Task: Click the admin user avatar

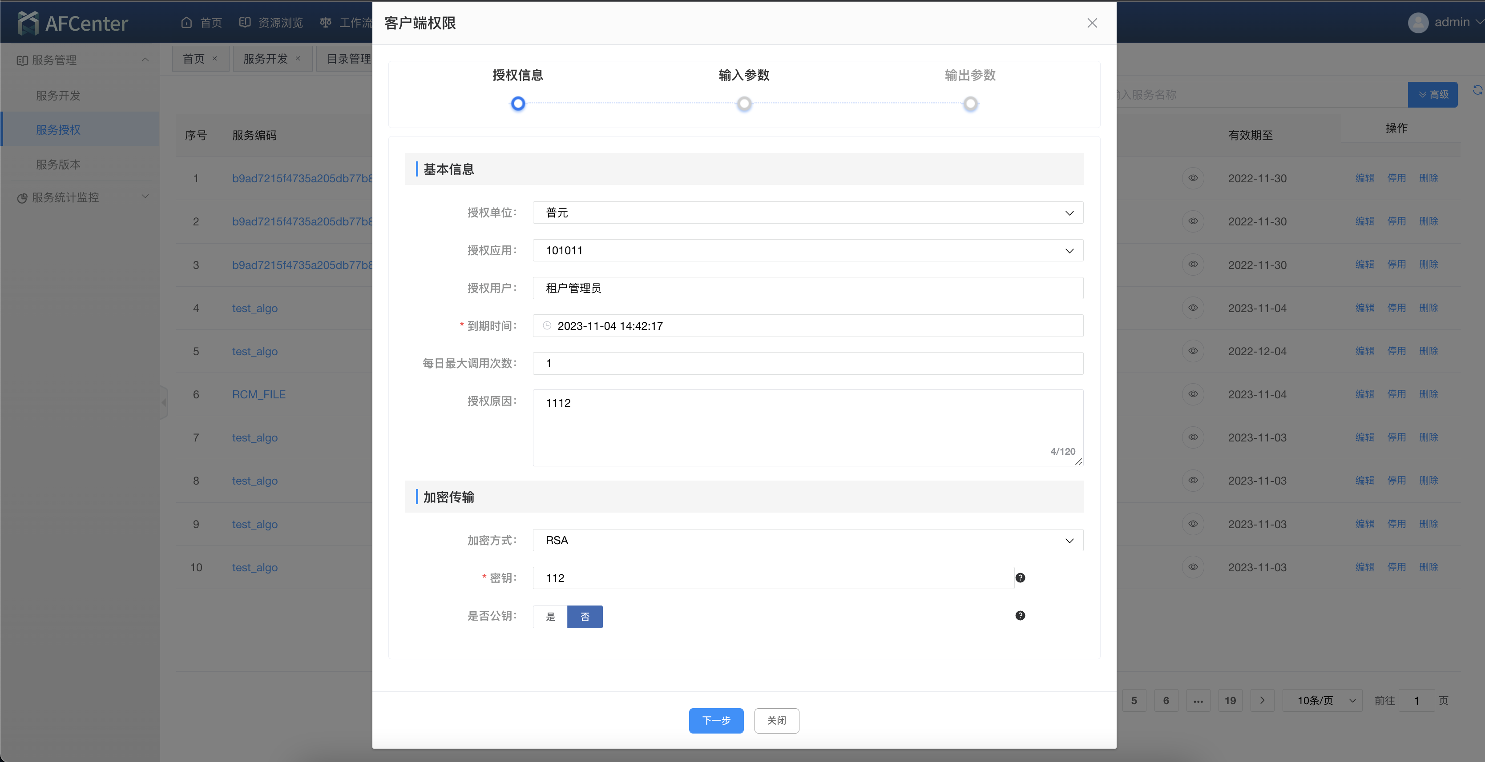Action: pyautogui.click(x=1418, y=23)
